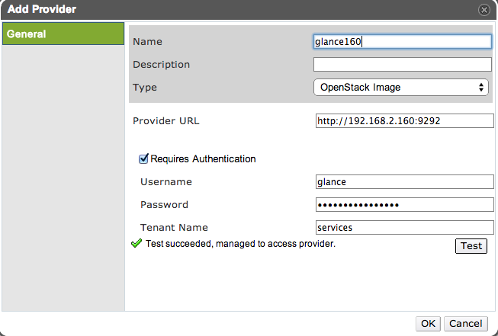The height and width of the screenshot is (336, 498).
Task: Close the Add Provider dialog
Action: point(484,10)
